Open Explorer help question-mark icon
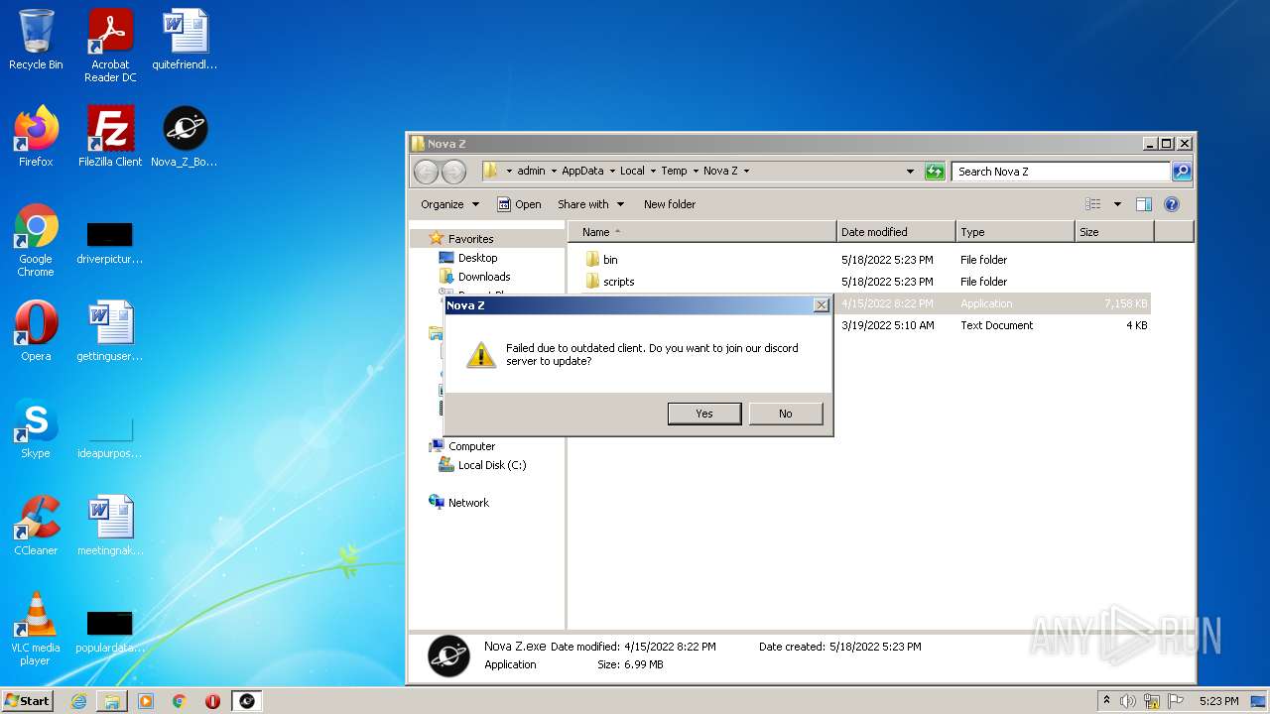Viewport: 1270px width, 714px height. (x=1172, y=204)
